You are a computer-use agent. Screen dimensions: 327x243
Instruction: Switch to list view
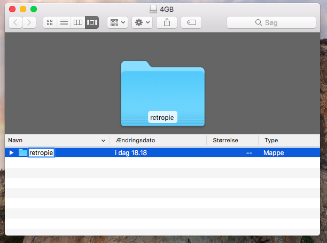tap(64, 22)
